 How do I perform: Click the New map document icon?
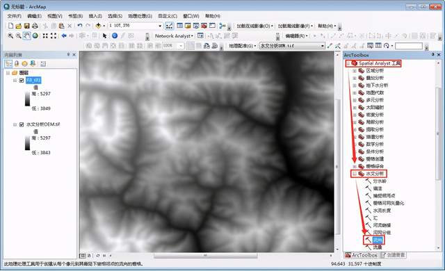click(x=10, y=26)
